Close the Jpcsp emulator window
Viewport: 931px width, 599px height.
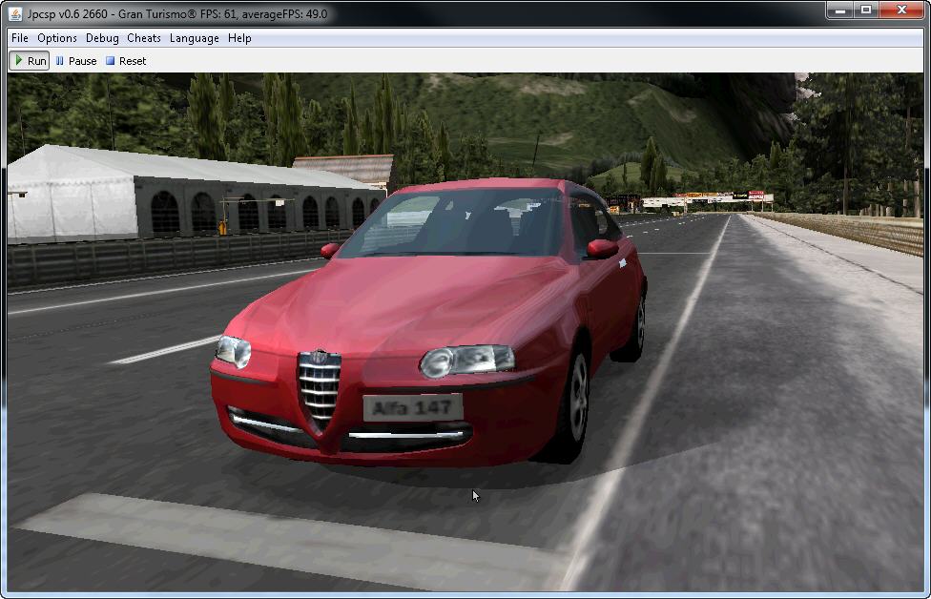point(902,10)
